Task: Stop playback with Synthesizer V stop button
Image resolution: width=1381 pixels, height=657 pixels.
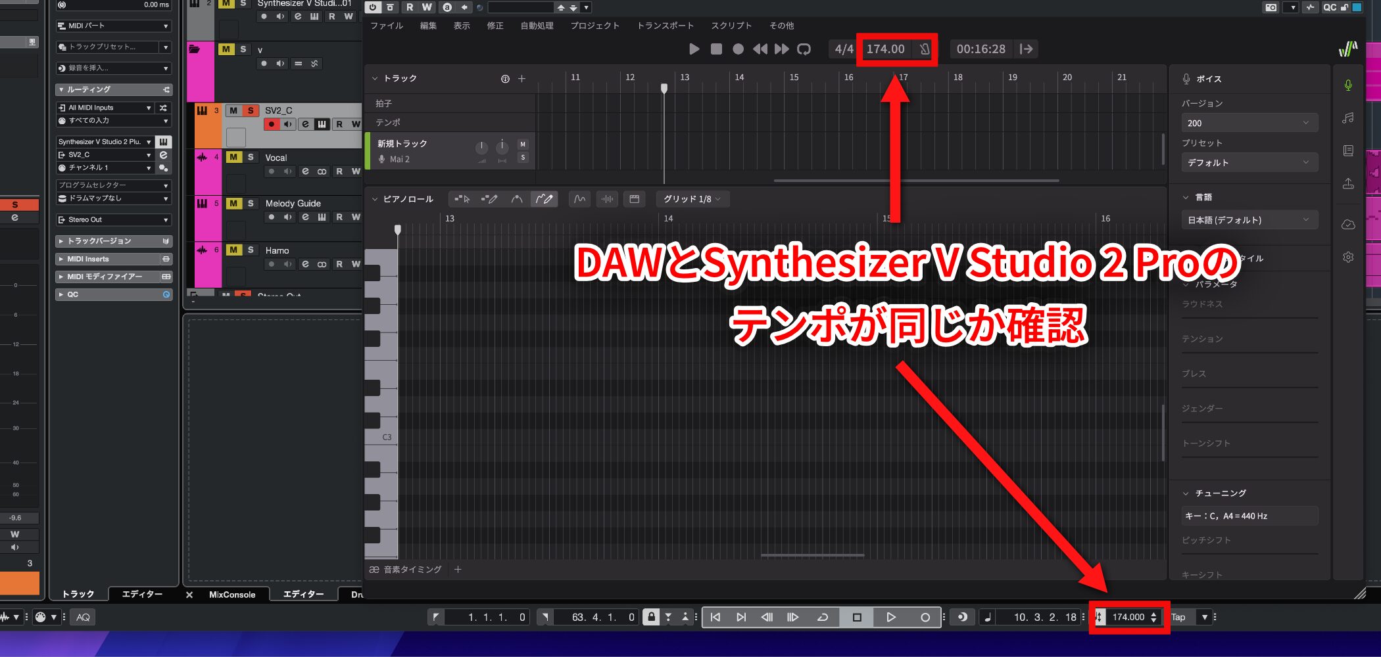Action: [x=716, y=49]
